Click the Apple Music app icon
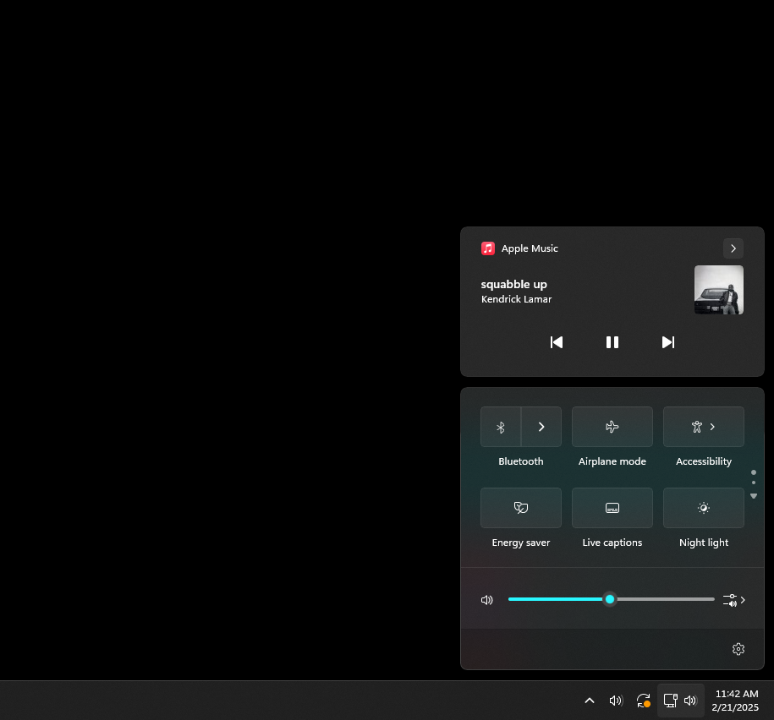Viewport: 774px width, 720px height. point(488,248)
